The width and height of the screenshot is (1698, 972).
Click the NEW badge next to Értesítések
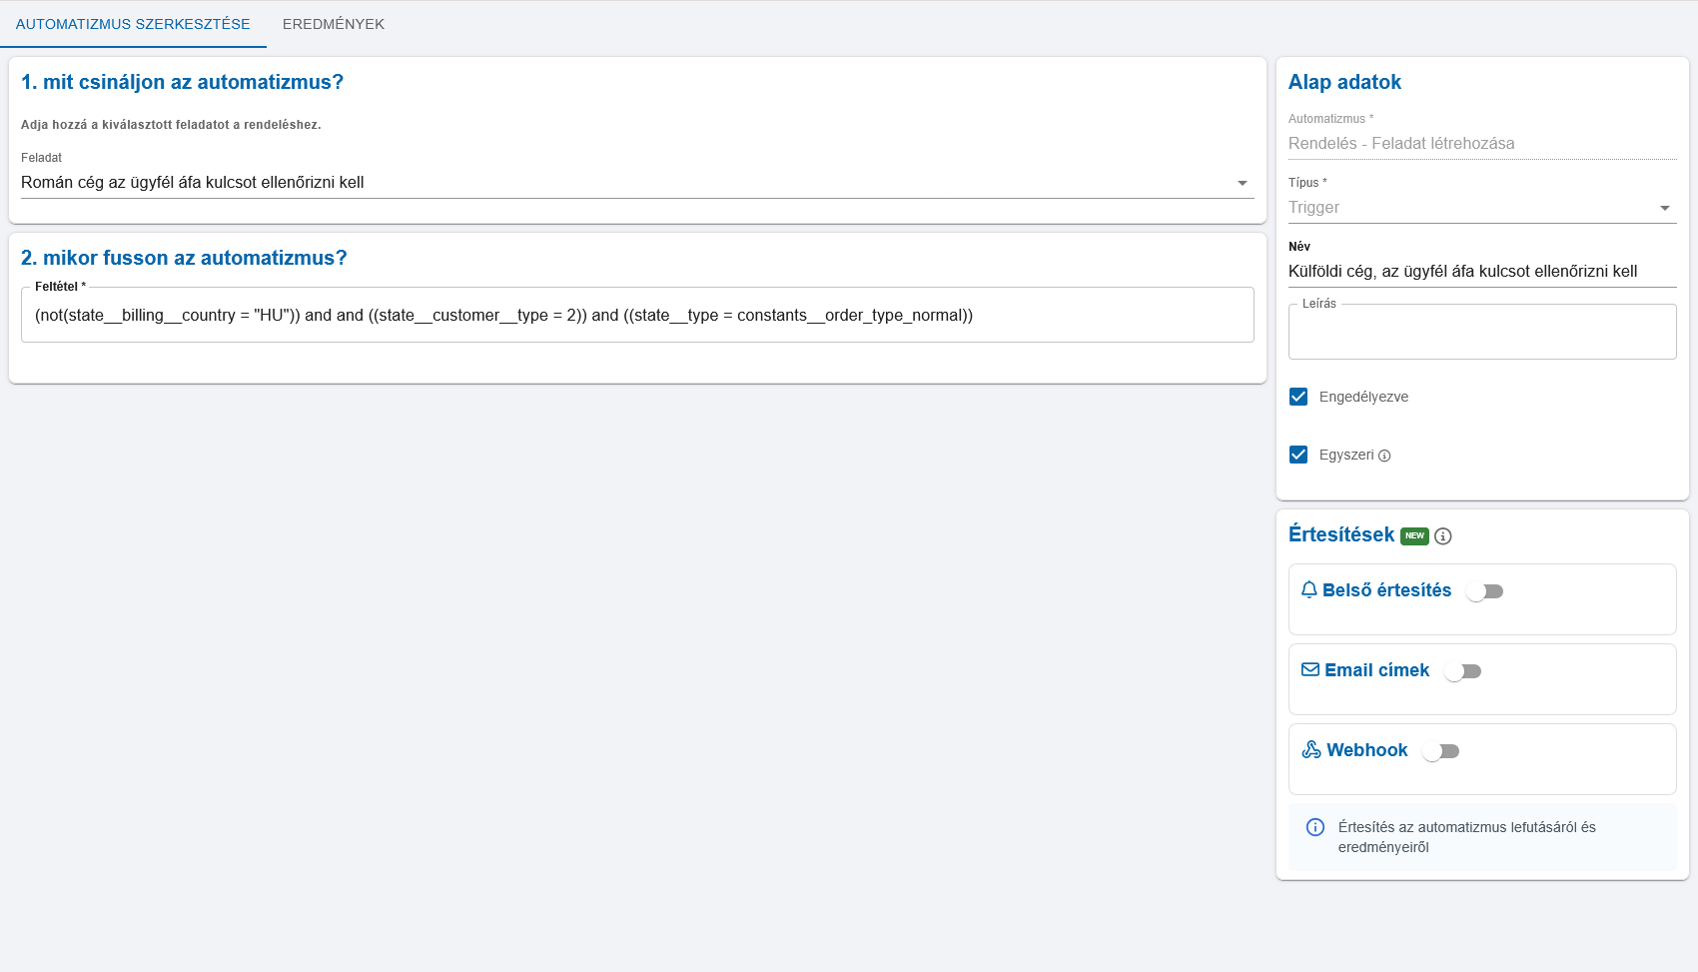coord(1414,535)
